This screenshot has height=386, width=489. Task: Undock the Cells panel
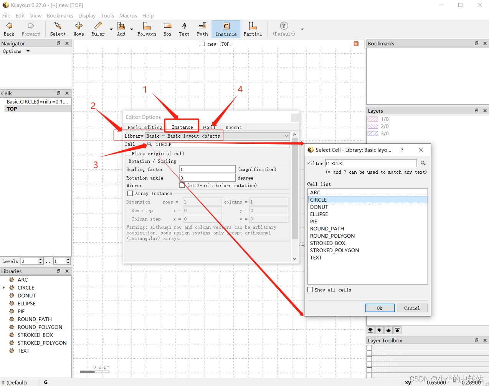pos(58,93)
